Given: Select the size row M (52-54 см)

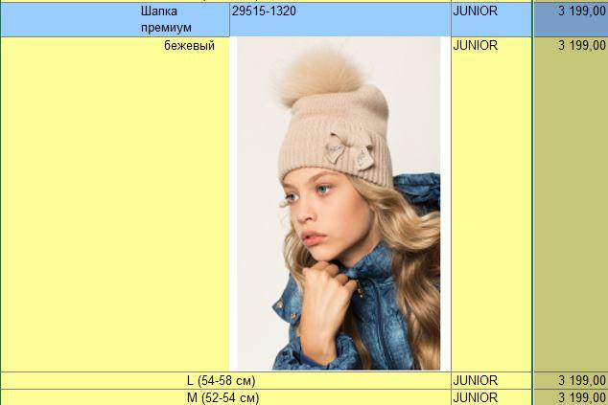Looking at the screenshot, I should [x=225, y=397].
